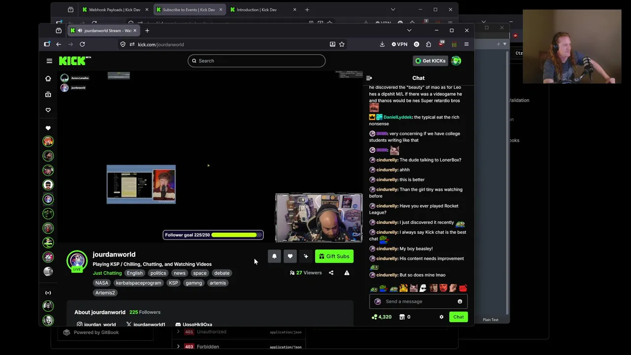631x355 pixels.
Task: Collapse the chat panel using arrow icon
Action: coord(369,78)
